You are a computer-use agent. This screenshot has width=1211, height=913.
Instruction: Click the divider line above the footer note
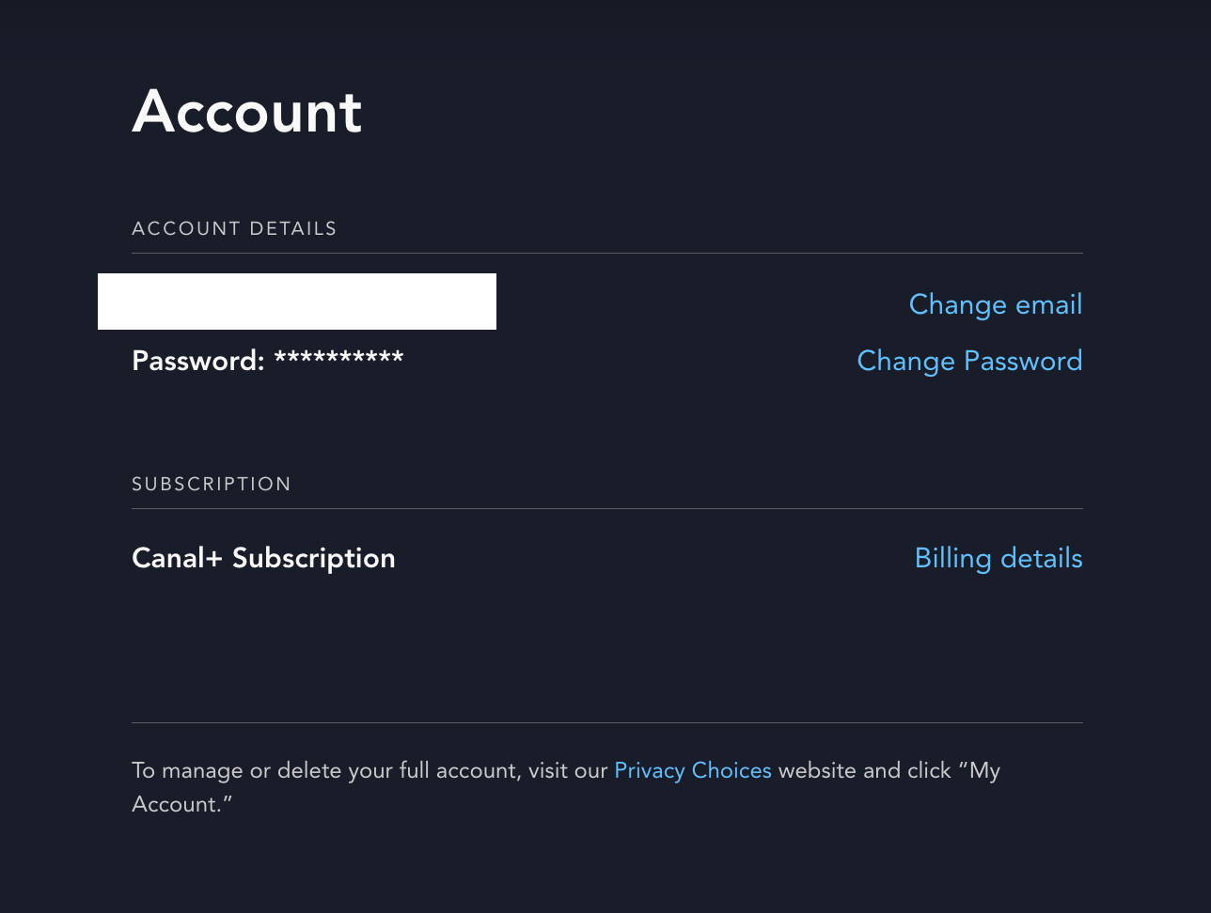[607, 722]
